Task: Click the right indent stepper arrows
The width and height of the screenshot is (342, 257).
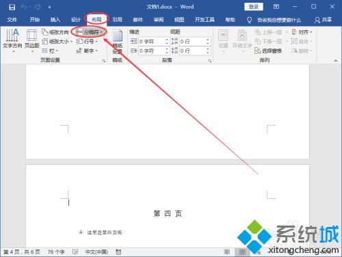Action: click(x=167, y=51)
